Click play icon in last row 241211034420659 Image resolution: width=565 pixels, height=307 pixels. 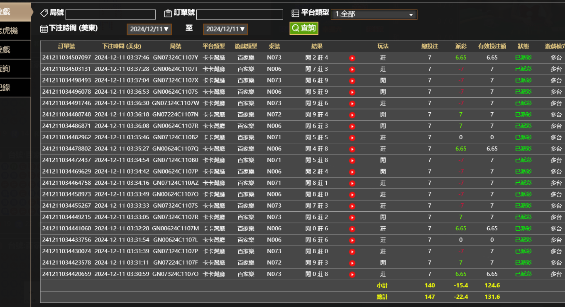tap(352, 274)
